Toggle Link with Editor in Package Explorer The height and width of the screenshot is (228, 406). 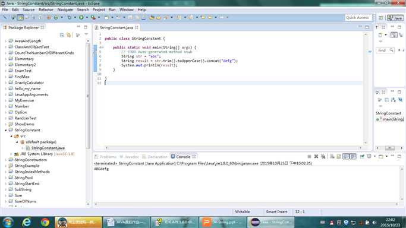[68, 35]
